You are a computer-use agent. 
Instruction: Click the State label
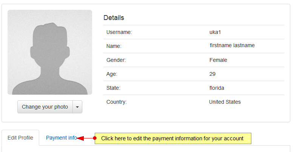tap(113, 88)
